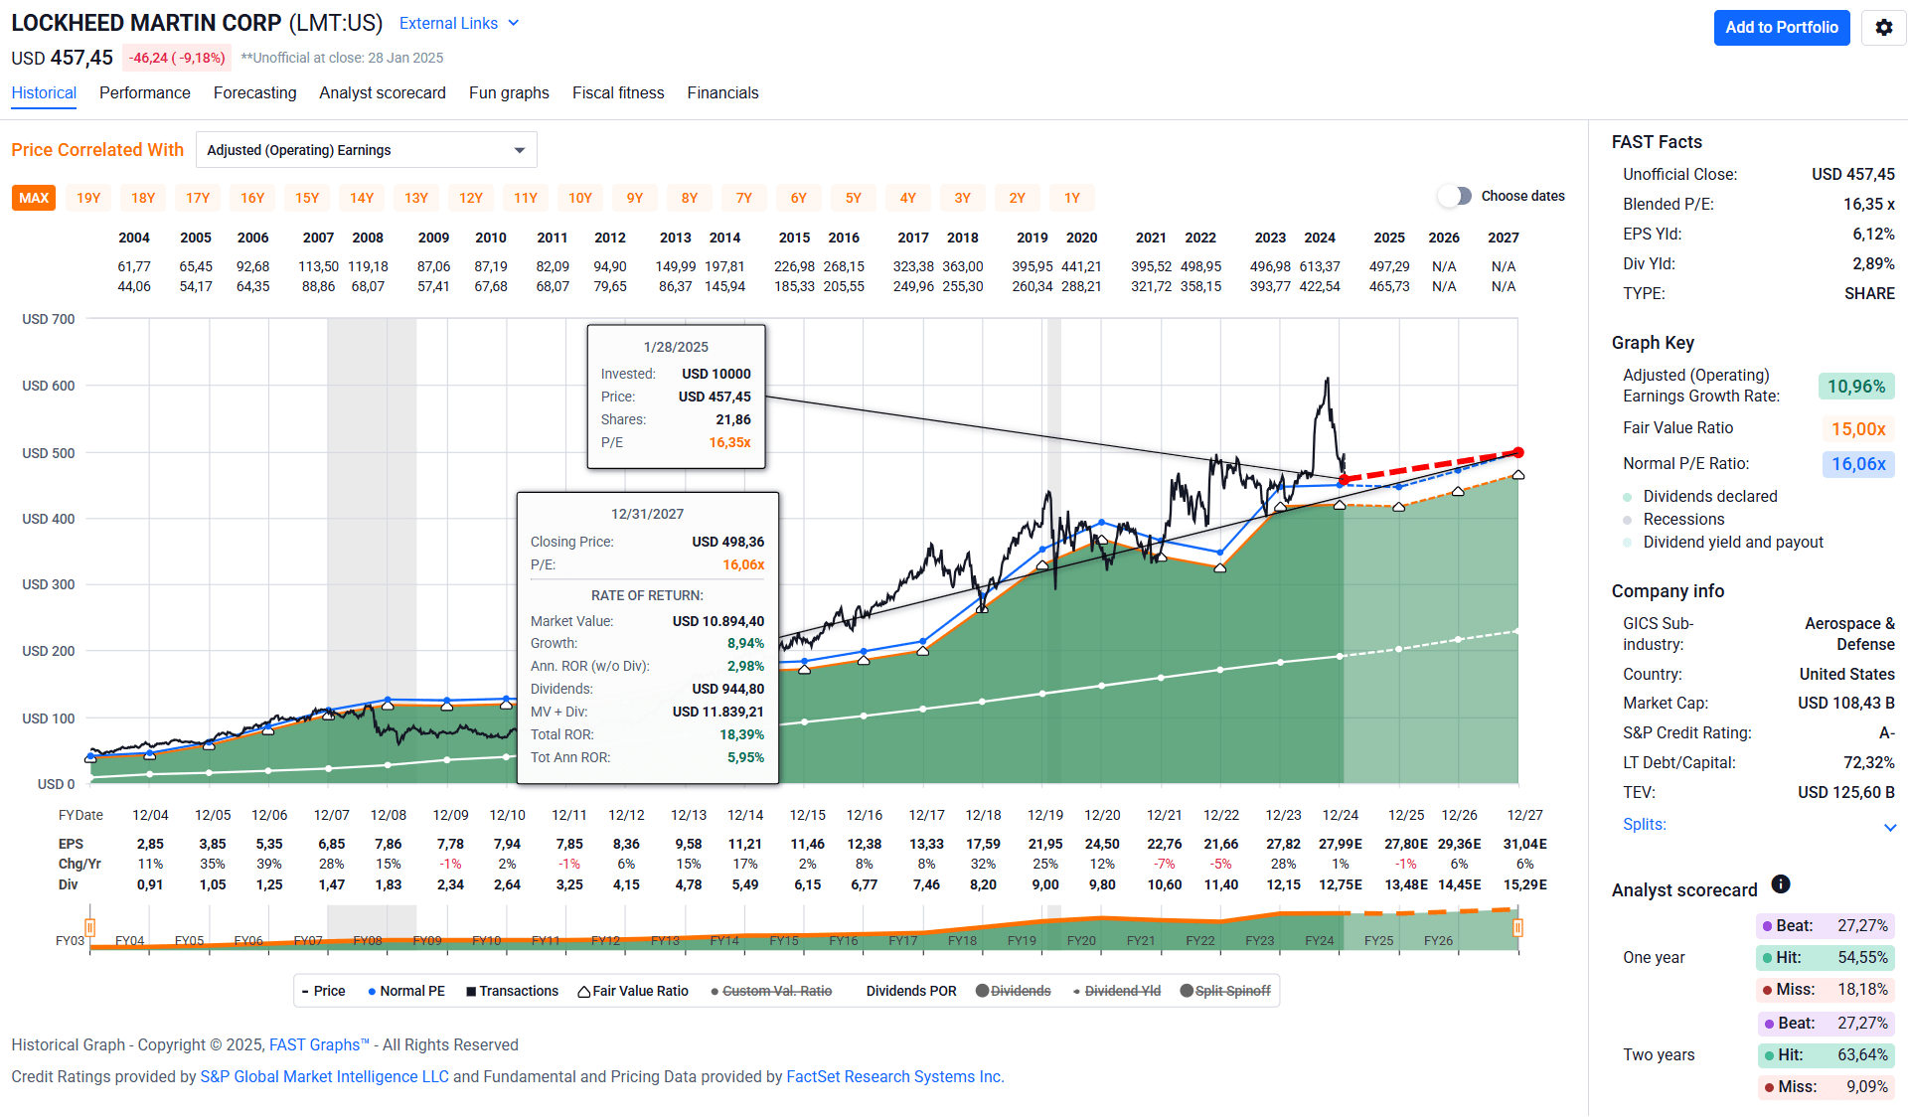Switch to the Forecasting tab
Viewport: 1908px width, 1117px height.
(x=254, y=92)
